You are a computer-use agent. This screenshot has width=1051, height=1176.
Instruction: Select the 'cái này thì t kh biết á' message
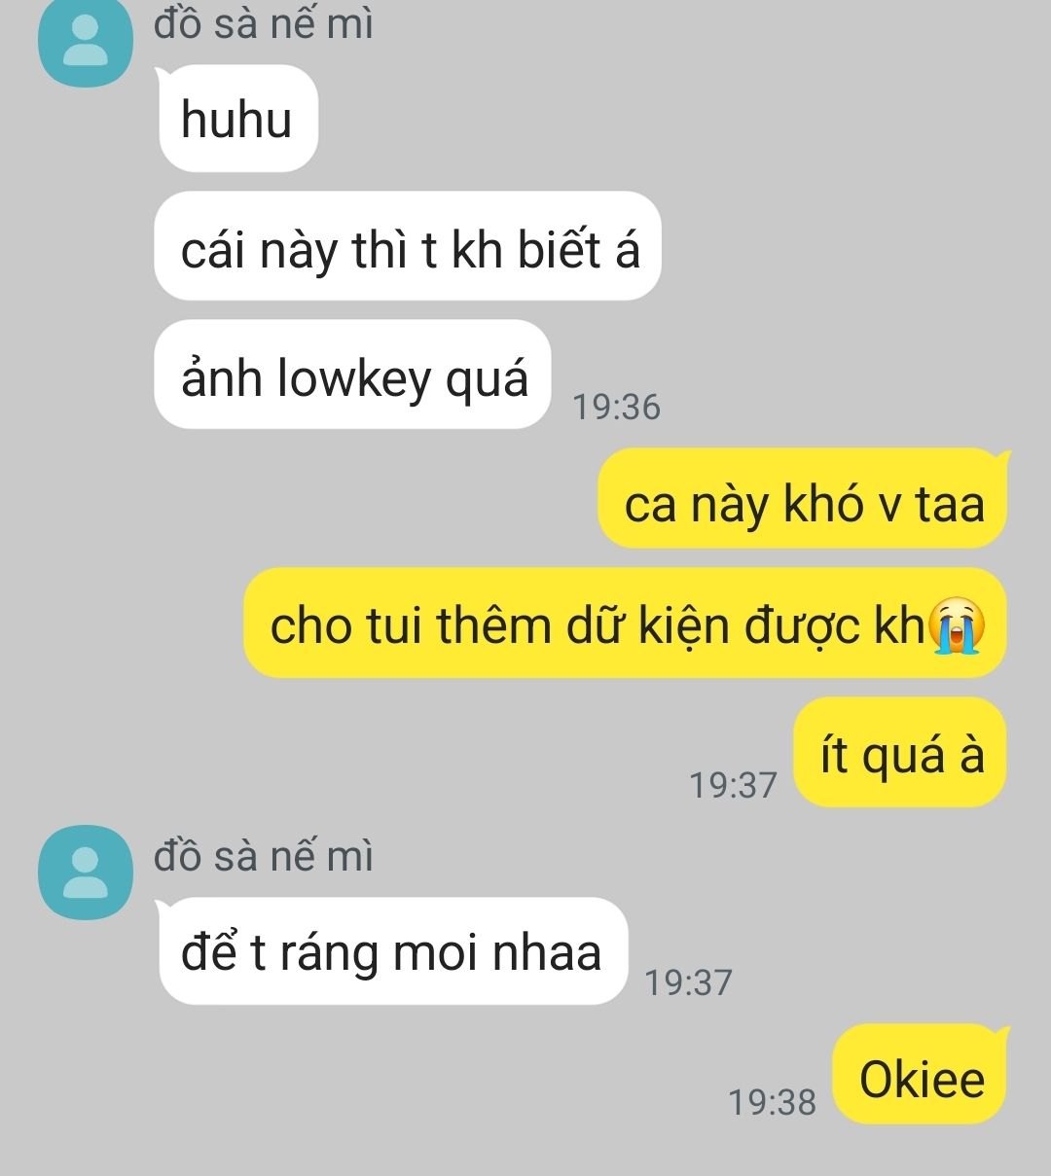[408, 246]
